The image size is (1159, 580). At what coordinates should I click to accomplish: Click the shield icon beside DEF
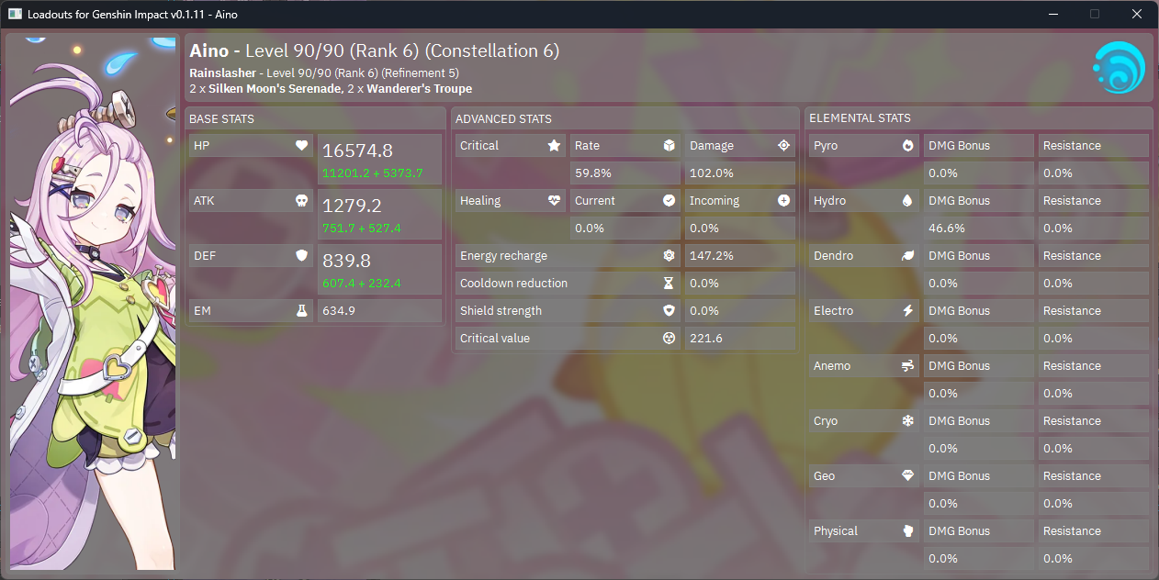coord(301,256)
